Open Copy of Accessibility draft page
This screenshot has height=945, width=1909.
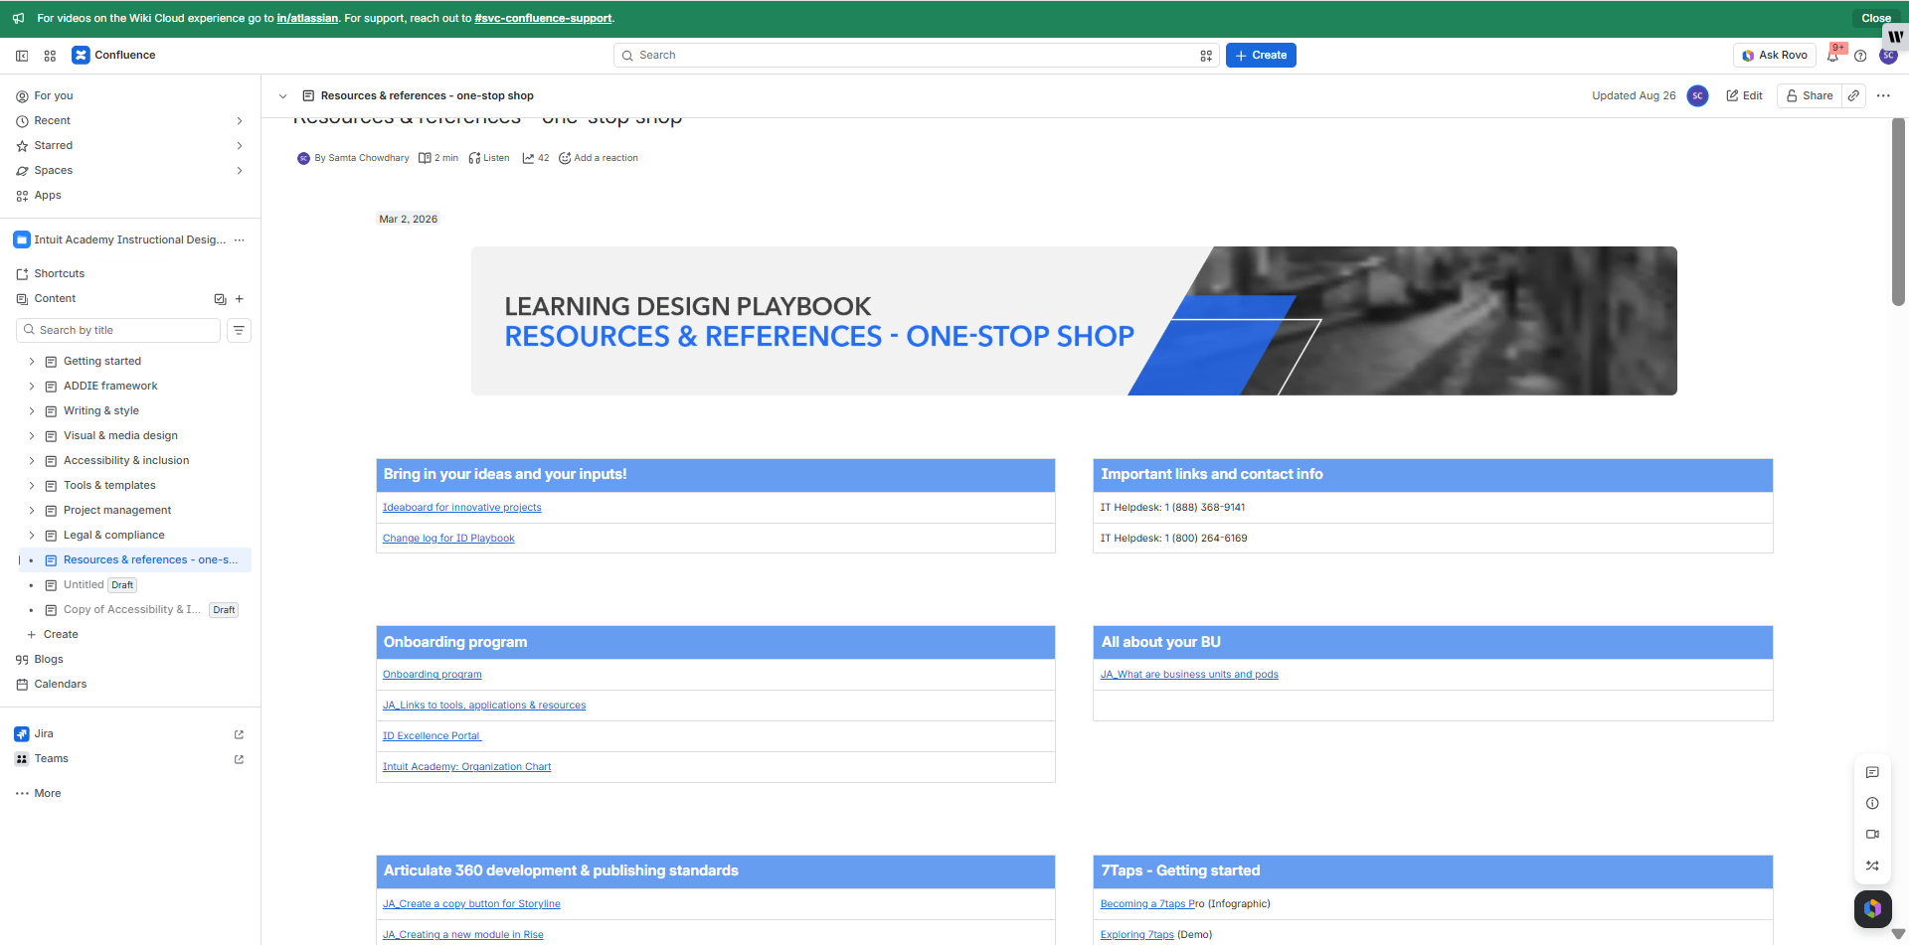[131, 610]
